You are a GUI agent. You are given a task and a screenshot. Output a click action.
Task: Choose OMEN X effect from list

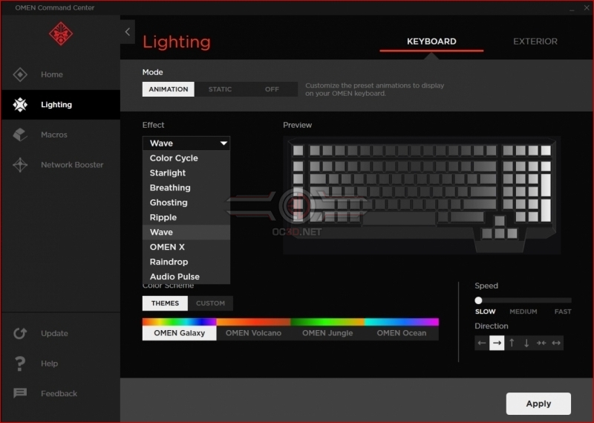coord(186,247)
